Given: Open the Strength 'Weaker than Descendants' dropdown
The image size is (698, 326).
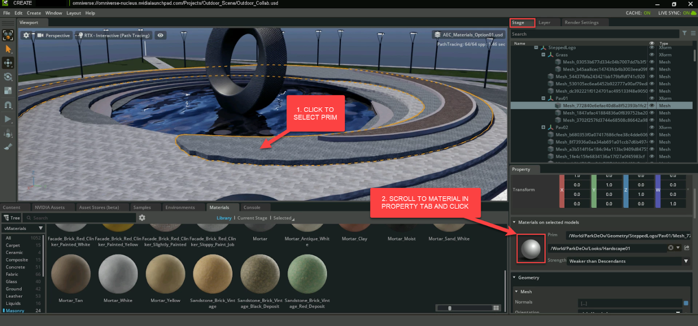Looking at the screenshot, I should click(685, 261).
